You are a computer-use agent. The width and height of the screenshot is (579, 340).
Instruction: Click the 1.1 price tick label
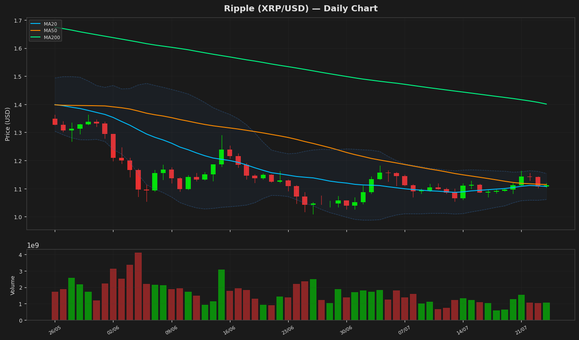pyautogui.click(x=18, y=189)
